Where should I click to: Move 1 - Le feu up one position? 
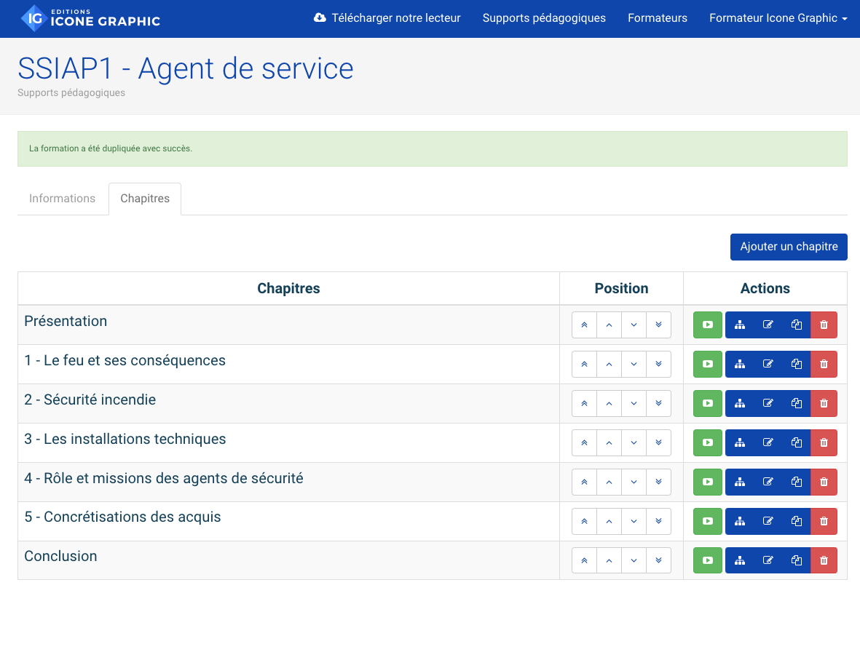click(609, 365)
